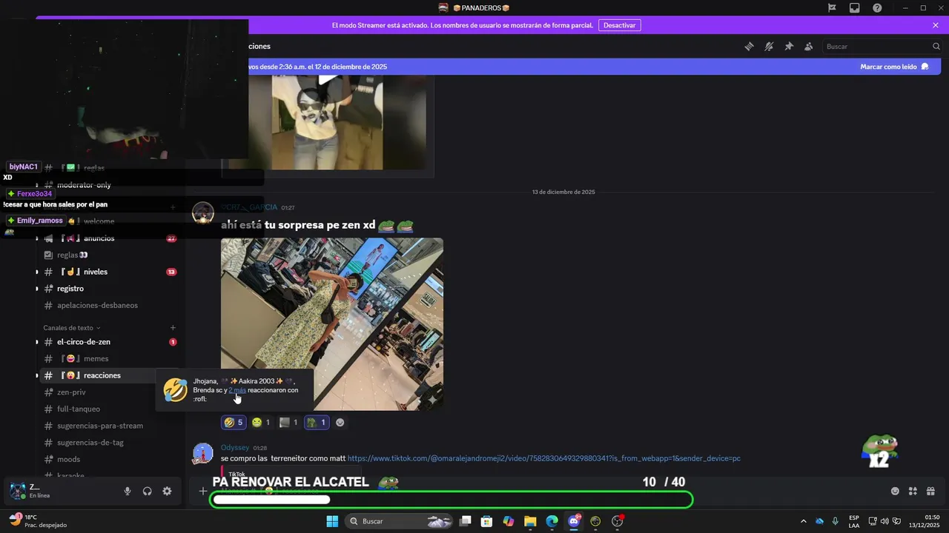The height and width of the screenshot is (533, 949).
Task: Toggle member list visibility
Action: [808, 47]
